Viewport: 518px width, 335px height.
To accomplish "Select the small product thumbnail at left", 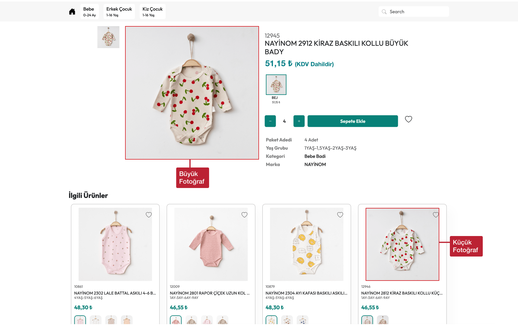I will (108, 37).
